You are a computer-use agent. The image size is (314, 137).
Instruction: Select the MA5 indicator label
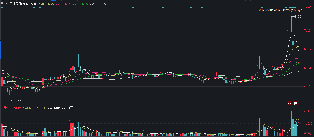tap(30, 4)
